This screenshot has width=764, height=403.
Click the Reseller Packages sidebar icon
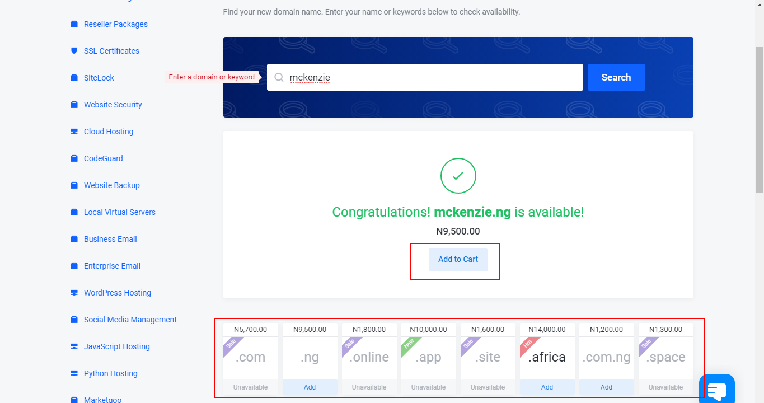(74, 24)
